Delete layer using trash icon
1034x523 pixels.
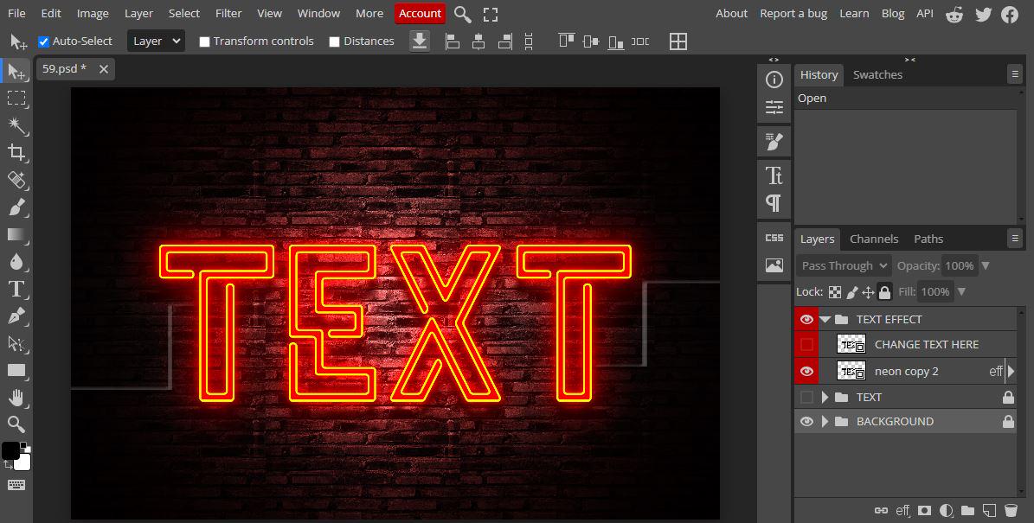coord(1011,510)
